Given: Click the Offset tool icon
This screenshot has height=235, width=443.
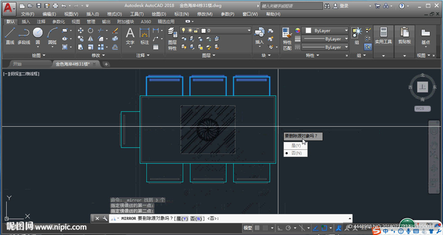Looking at the screenshot, I should point(115,47).
